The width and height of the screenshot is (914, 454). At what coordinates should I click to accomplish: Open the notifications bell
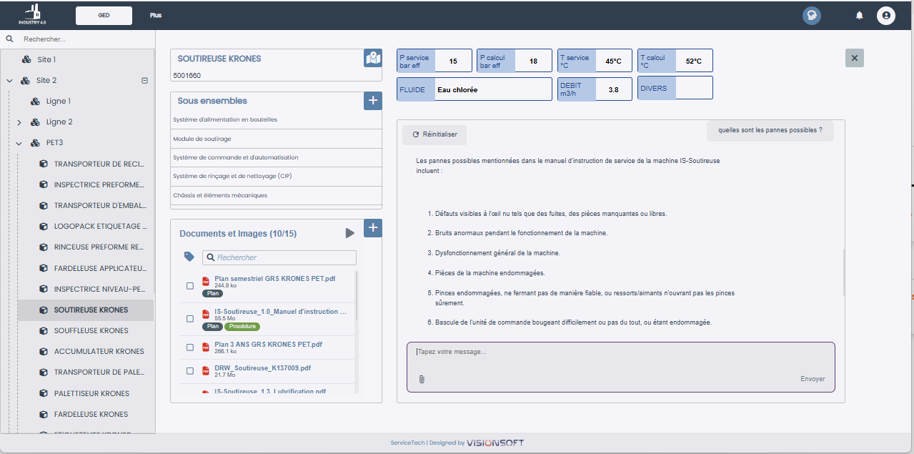[860, 16]
